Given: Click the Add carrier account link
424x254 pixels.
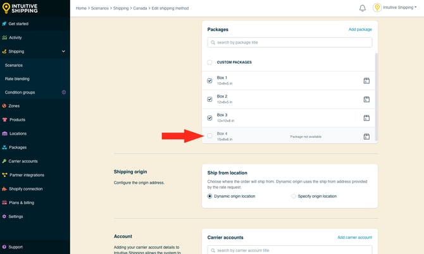Looking at the screenshot, I should click(354, 238).
